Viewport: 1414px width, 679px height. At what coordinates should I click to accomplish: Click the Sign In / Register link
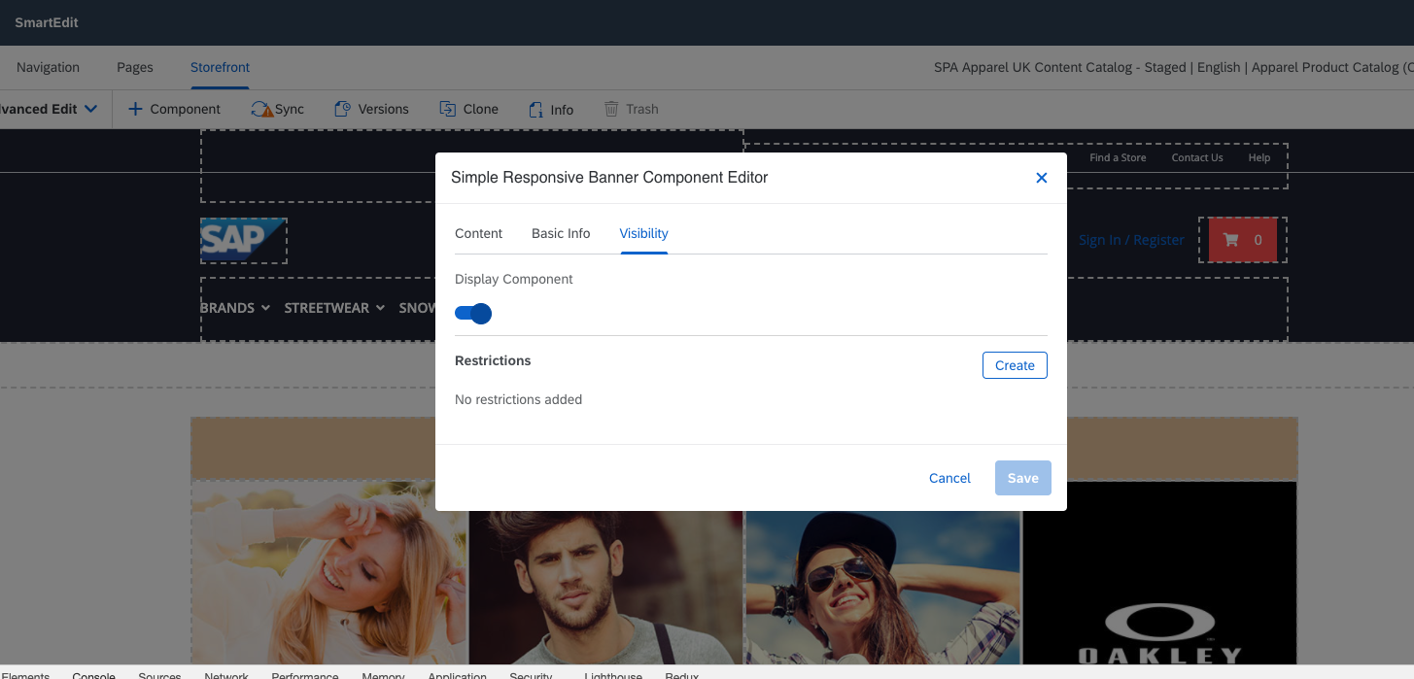click(1130, 240)
